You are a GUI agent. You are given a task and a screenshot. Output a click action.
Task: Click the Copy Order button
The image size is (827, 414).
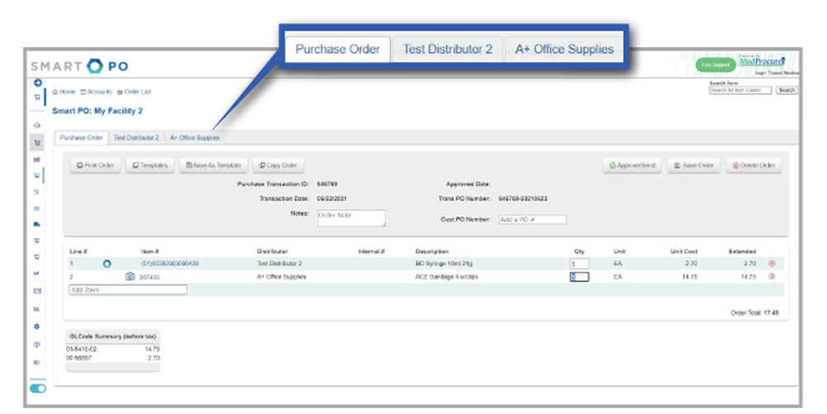[278, 165]
